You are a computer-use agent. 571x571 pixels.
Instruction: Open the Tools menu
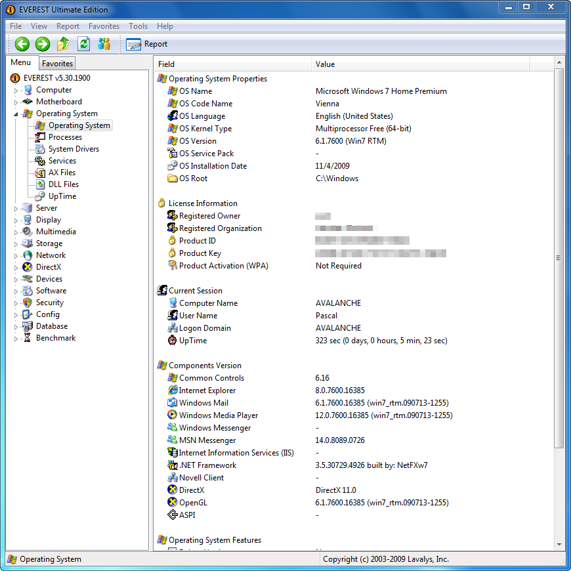coord(138,26)
